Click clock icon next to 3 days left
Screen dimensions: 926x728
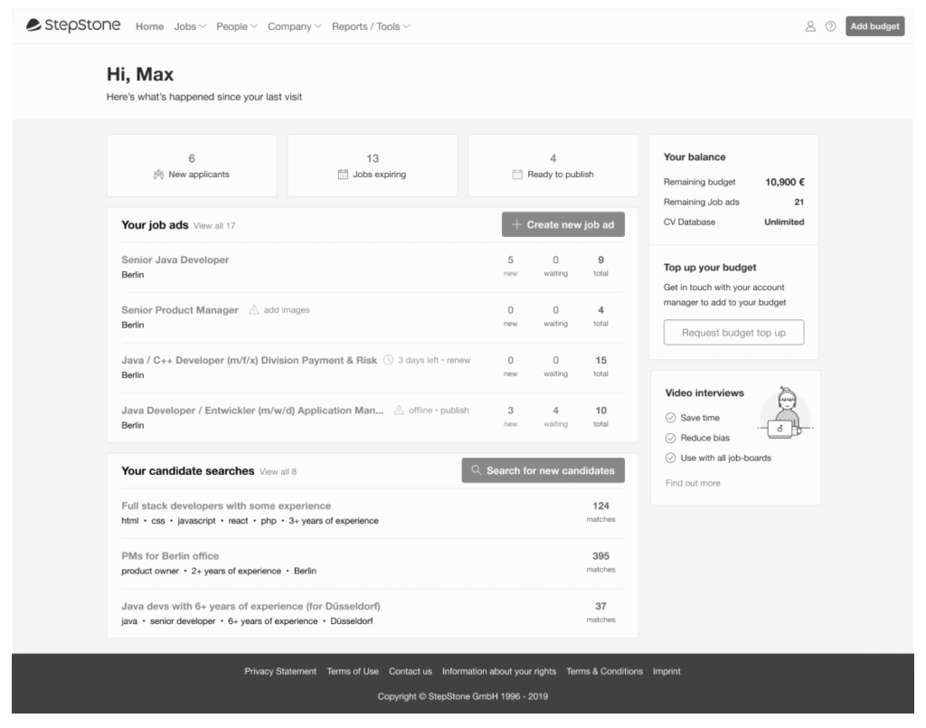389,360
